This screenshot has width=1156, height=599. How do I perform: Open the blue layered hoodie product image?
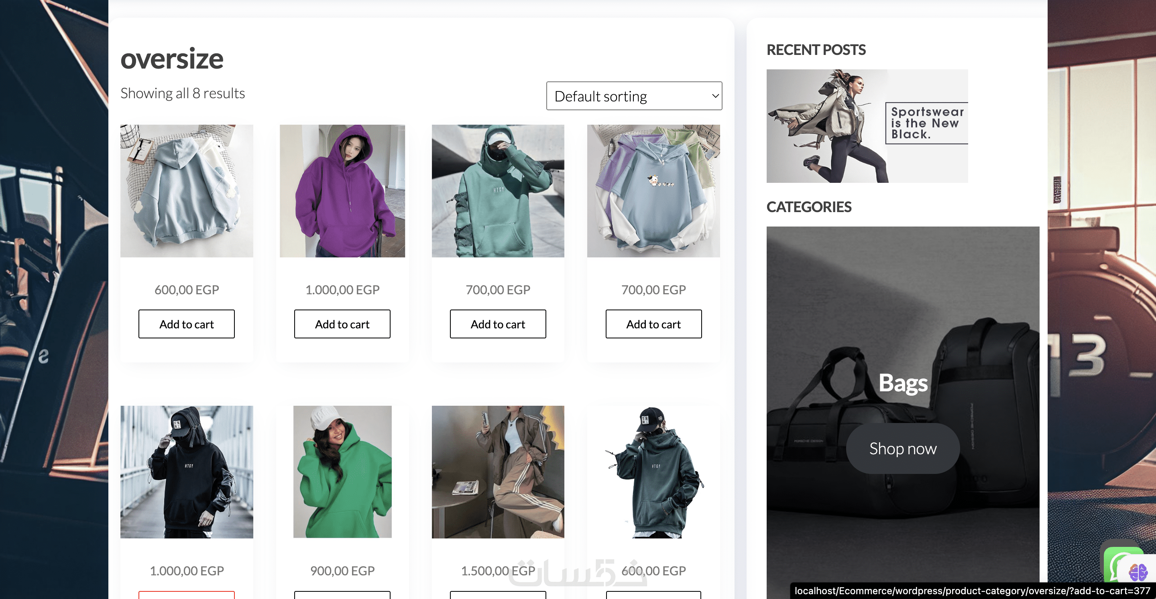coord(653,191)
